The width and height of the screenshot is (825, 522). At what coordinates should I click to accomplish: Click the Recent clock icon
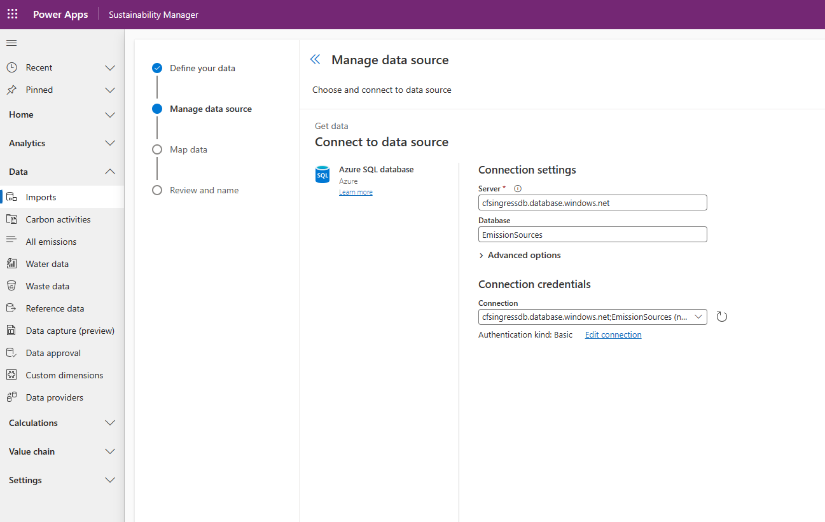coord(11,67)
